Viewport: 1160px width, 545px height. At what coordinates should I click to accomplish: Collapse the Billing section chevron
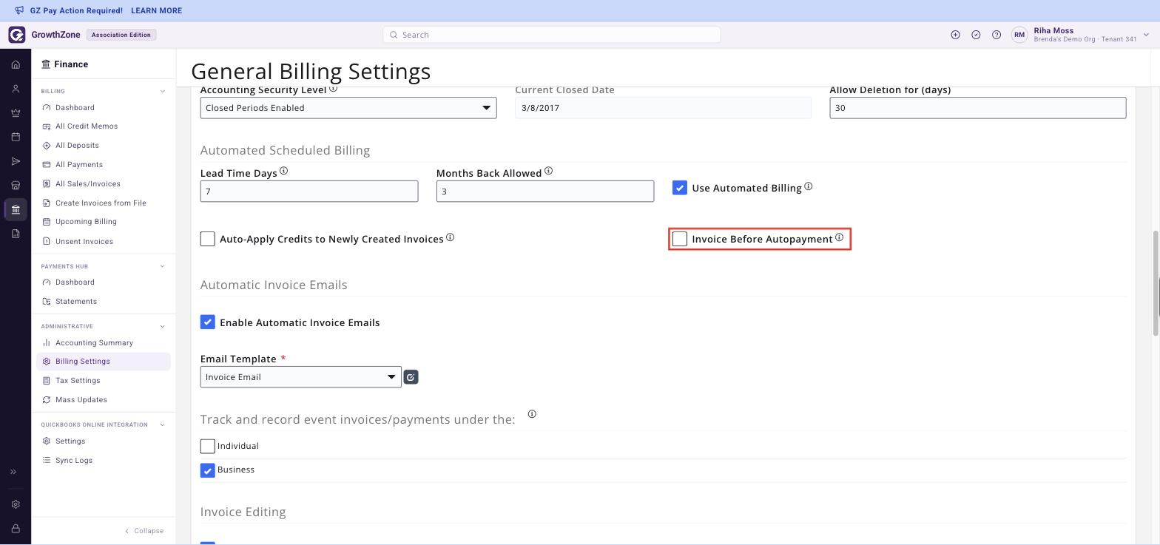[163, 91]
